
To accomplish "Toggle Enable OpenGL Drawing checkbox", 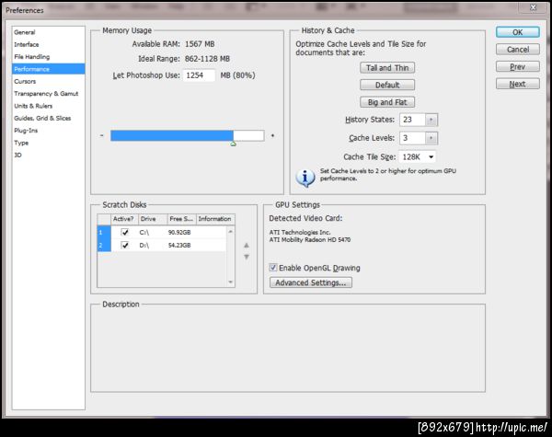I will 273,268.
